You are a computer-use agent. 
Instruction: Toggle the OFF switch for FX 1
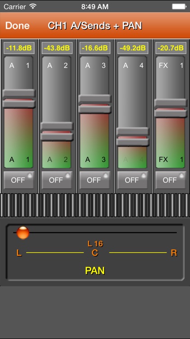(x=170, y=180)
